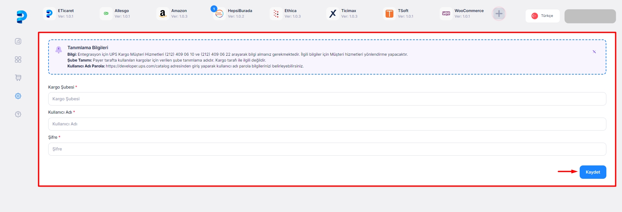This screenshot has width=622, height=212.
Task: Open the Türkçe language selector
Action: (x=542, y=16)
